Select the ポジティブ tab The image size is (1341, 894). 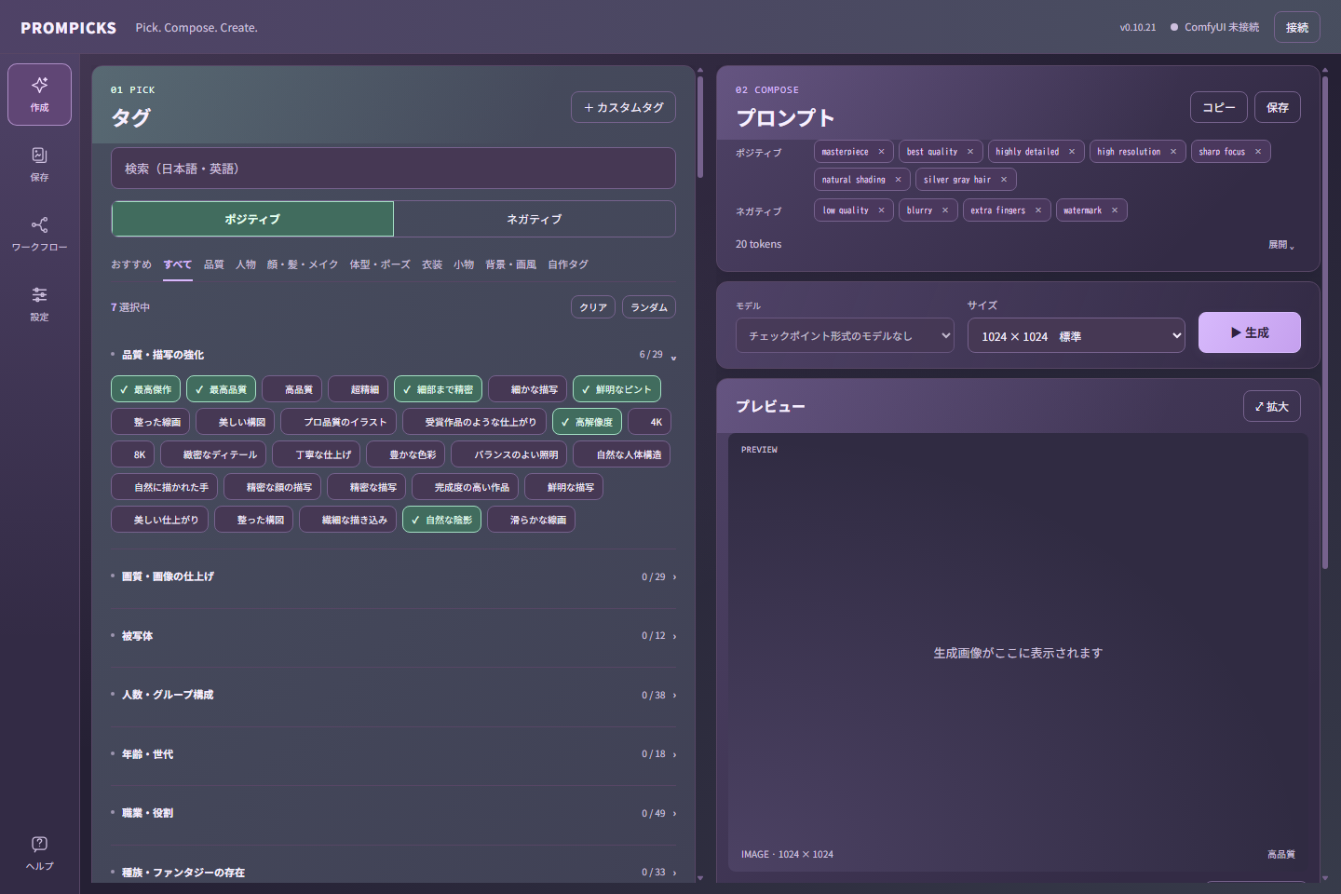point(252,219)
